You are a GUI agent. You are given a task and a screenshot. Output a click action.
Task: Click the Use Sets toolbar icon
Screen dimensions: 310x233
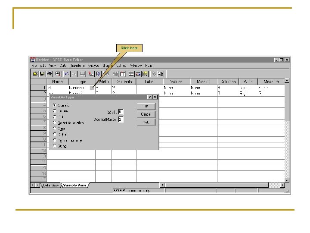click(161, 74)
